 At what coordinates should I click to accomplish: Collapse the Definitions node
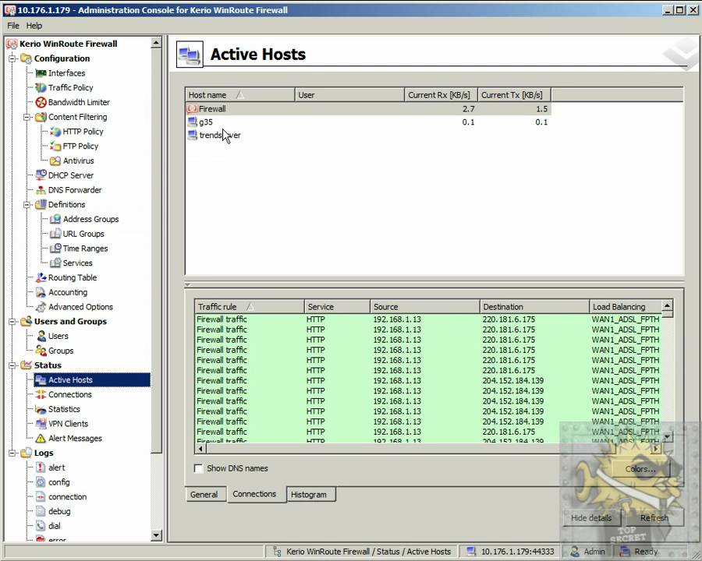coord(27,205)
